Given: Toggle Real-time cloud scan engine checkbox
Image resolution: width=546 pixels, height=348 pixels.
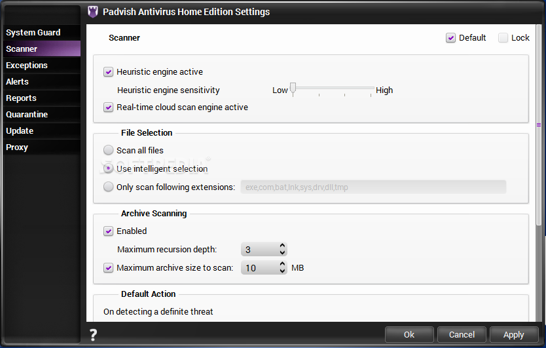Looking at the screenshot, I should click(108, 107).
